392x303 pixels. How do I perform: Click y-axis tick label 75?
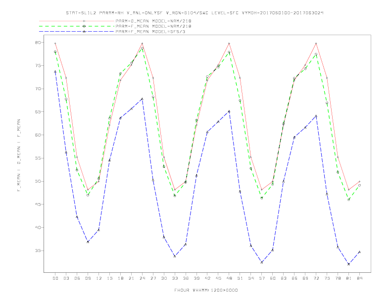point(38,66)
